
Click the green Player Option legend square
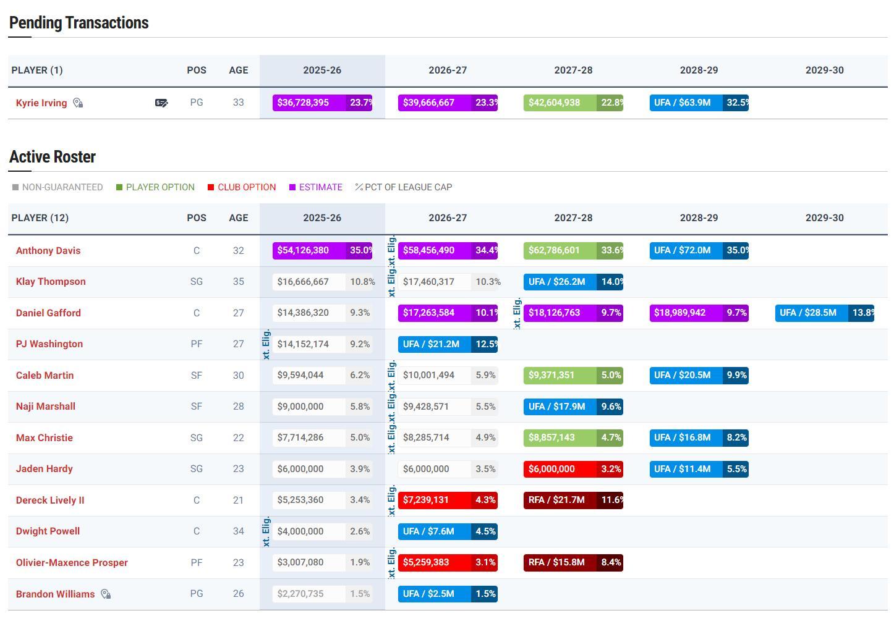click(119, 187)
